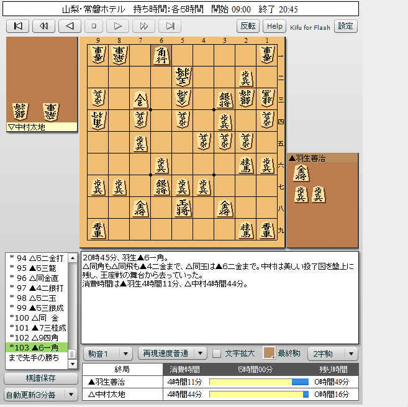Click the fast rewind button
408x407 pixels.
tap(43, 26)
